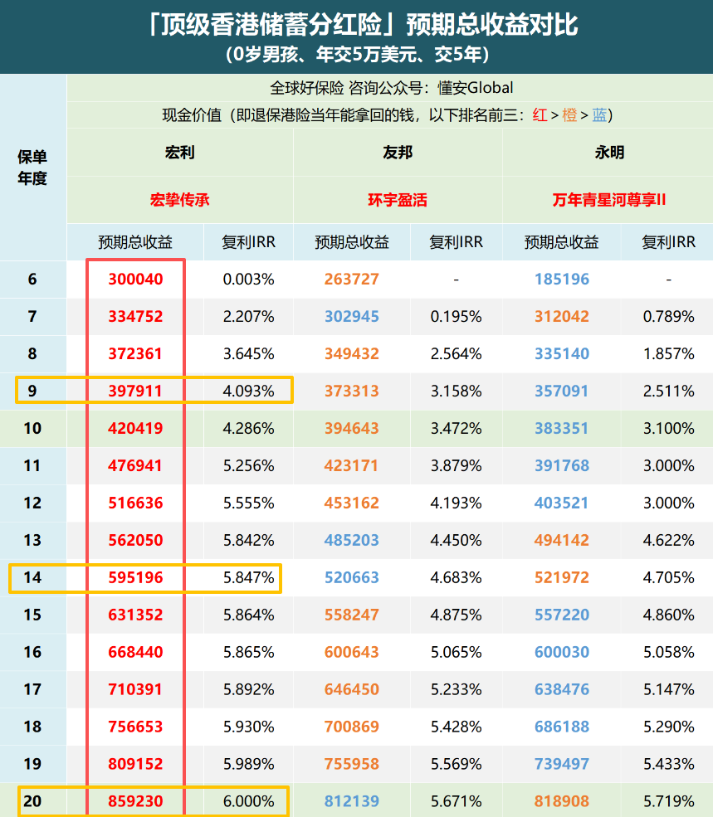This screenshot has width=713, height=817.
Task: Click the value 403521
Action: pos(562,503)
